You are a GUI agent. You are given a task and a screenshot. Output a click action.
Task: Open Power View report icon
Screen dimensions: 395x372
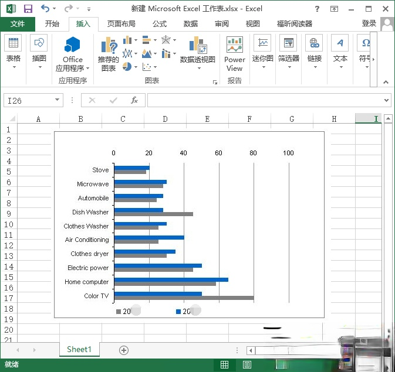[x=235, y=45]
